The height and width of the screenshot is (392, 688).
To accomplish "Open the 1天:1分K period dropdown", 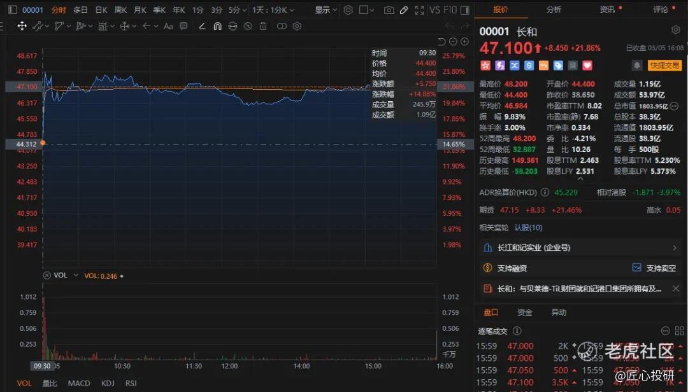I will (x=273, y=10).
